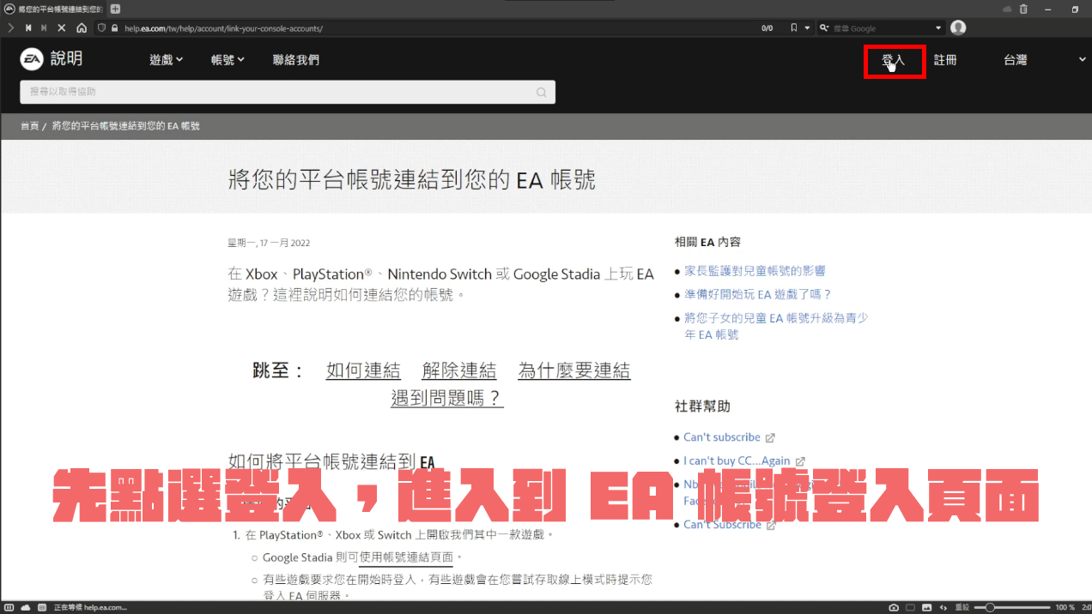Click the 社群幫助 heading
Image resolution: width=1092 pixels, height=614 pixels.
pos(702,406)
